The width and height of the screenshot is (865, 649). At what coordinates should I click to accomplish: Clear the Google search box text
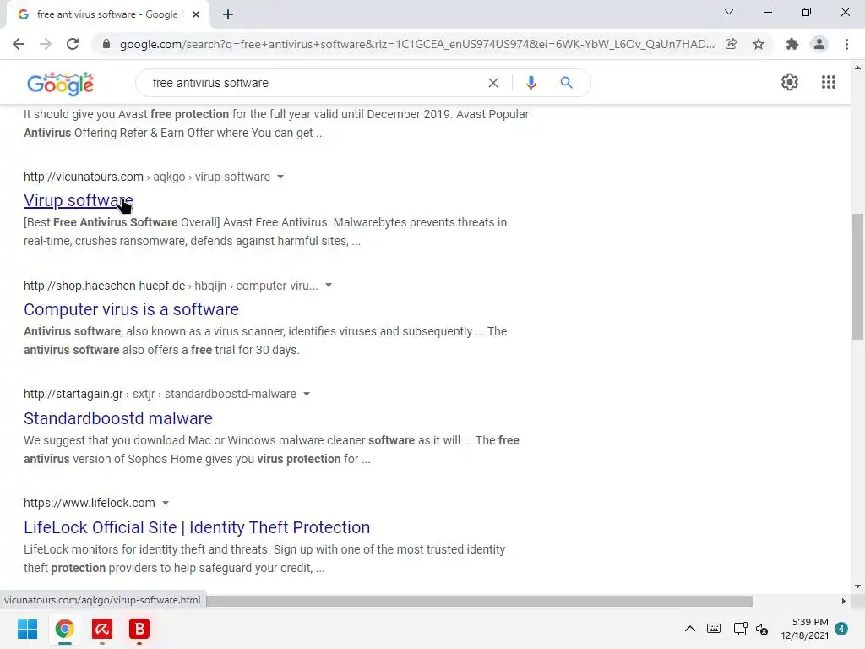493,83
